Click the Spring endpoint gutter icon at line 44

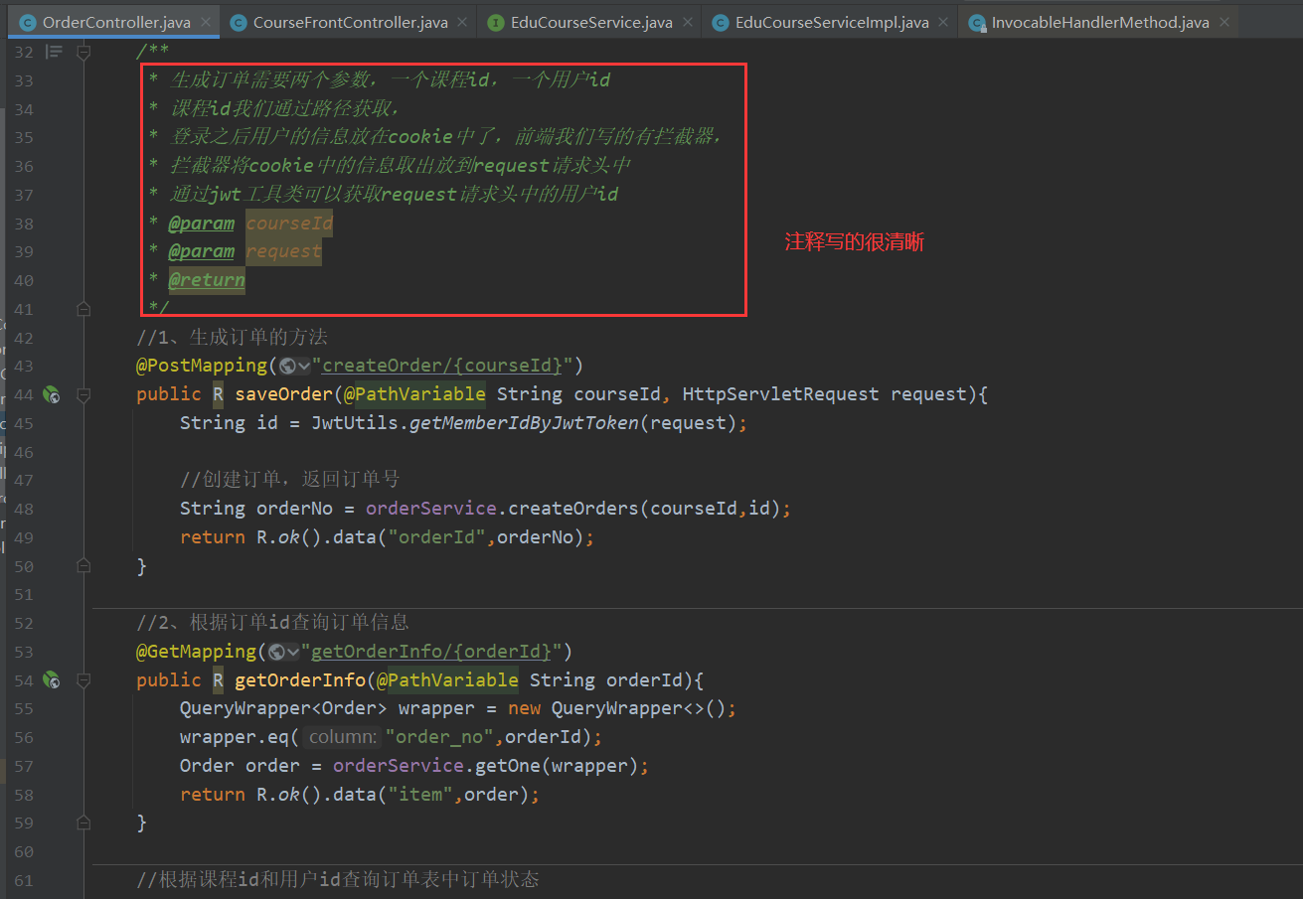tap(52, 395)
